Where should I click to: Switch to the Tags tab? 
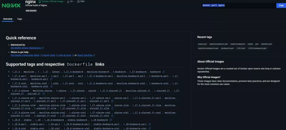point(20,19)
